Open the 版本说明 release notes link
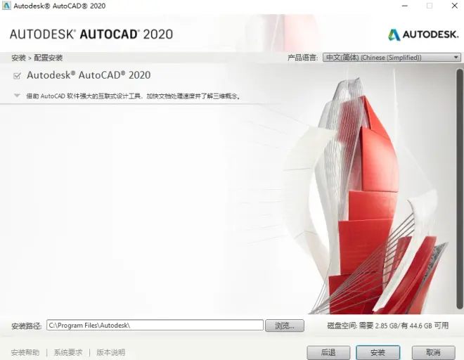Screen dimensions: 464x360 point(110,352)
